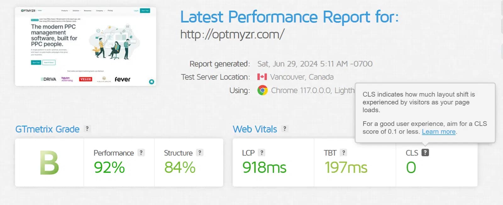The width and height of the screenshot is (503, 205).
Task: Click the Web Vitals heading
Action: click(255, 129)
